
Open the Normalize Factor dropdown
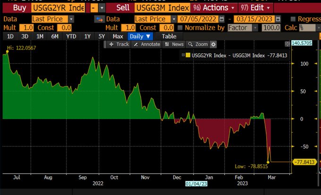pyautogui.click(x=243, y=28)
